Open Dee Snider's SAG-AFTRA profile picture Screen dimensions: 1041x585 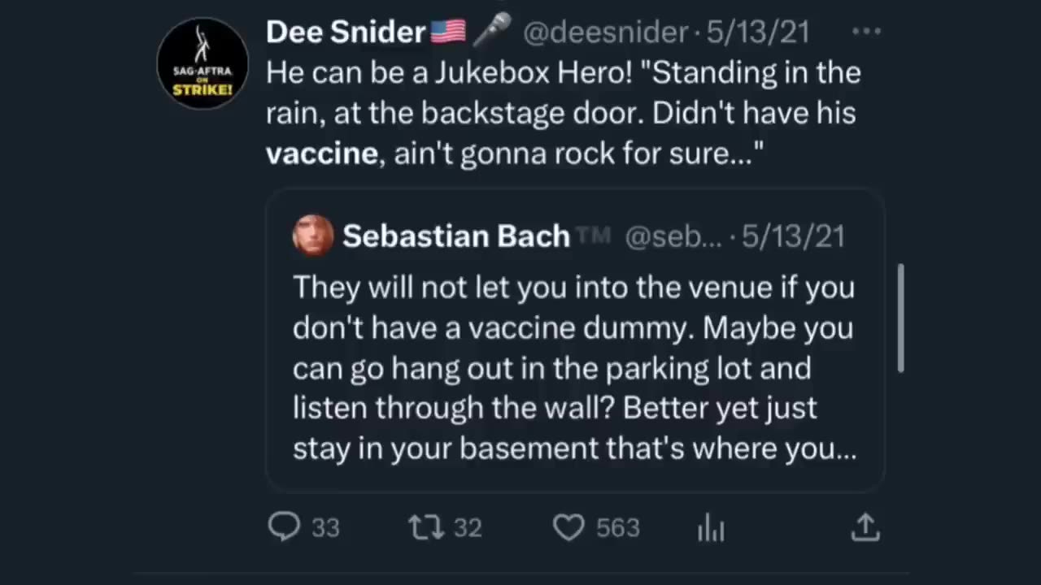[202, 63]
